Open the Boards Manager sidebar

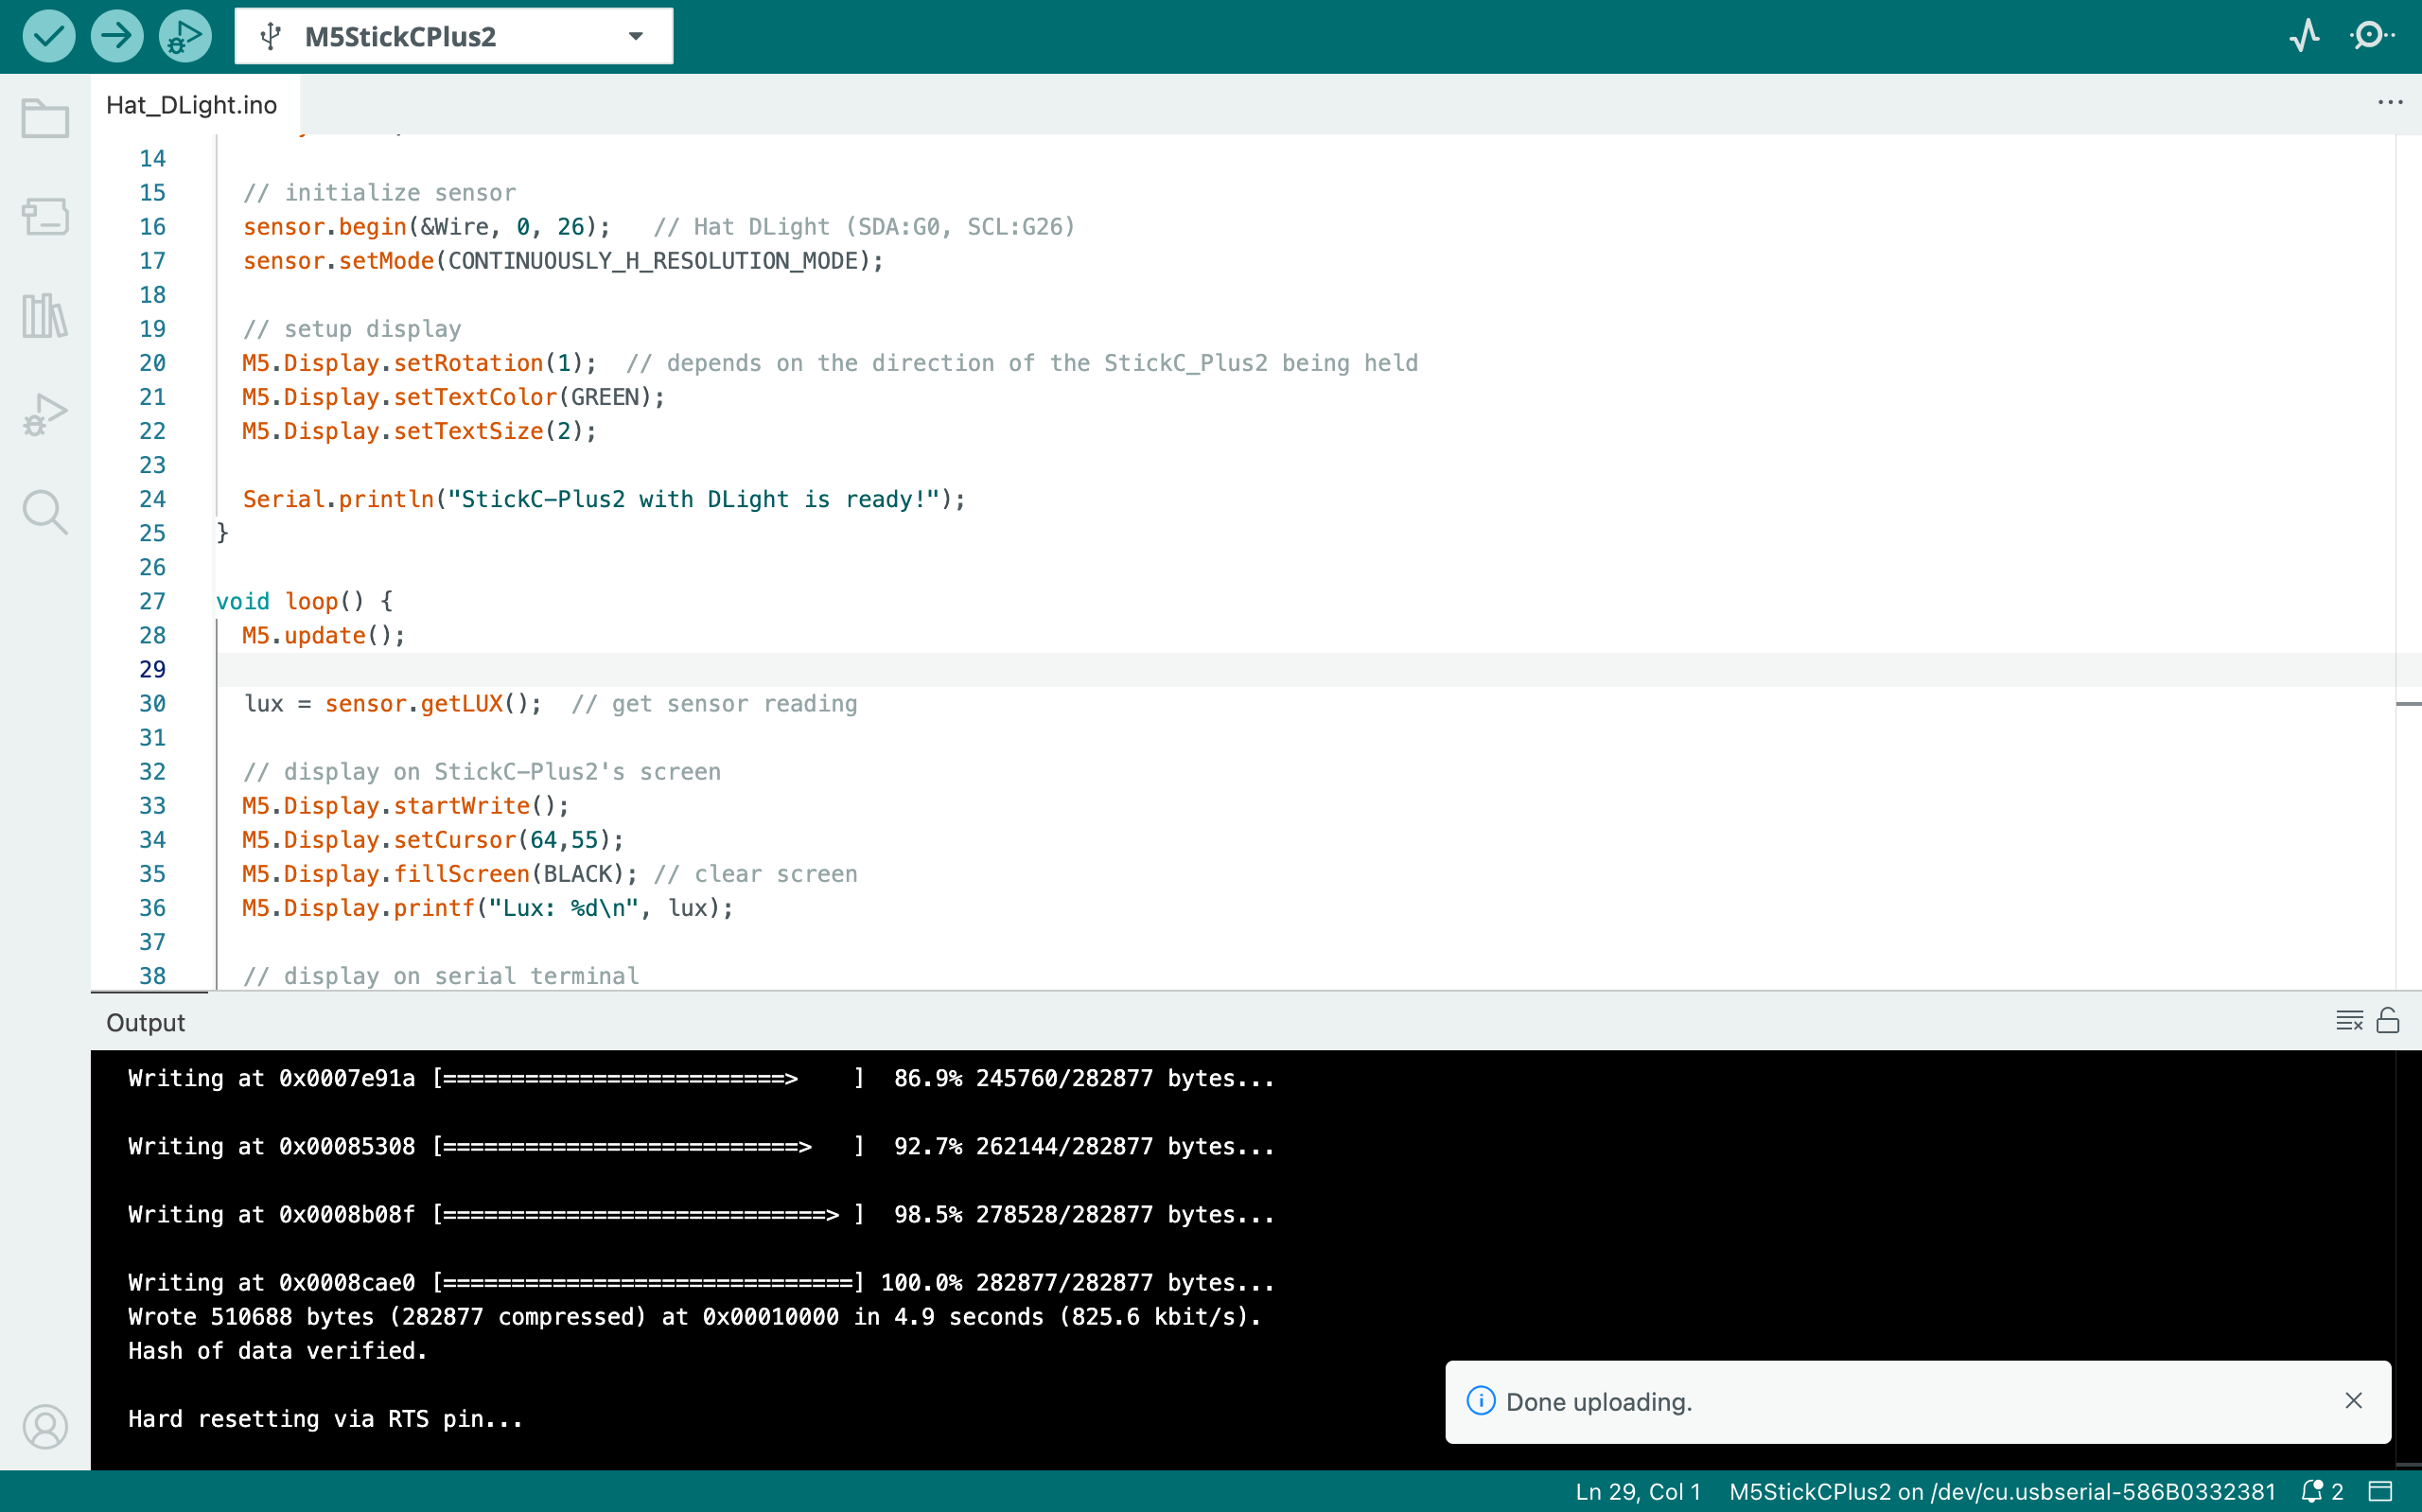[x=45, y=216]
